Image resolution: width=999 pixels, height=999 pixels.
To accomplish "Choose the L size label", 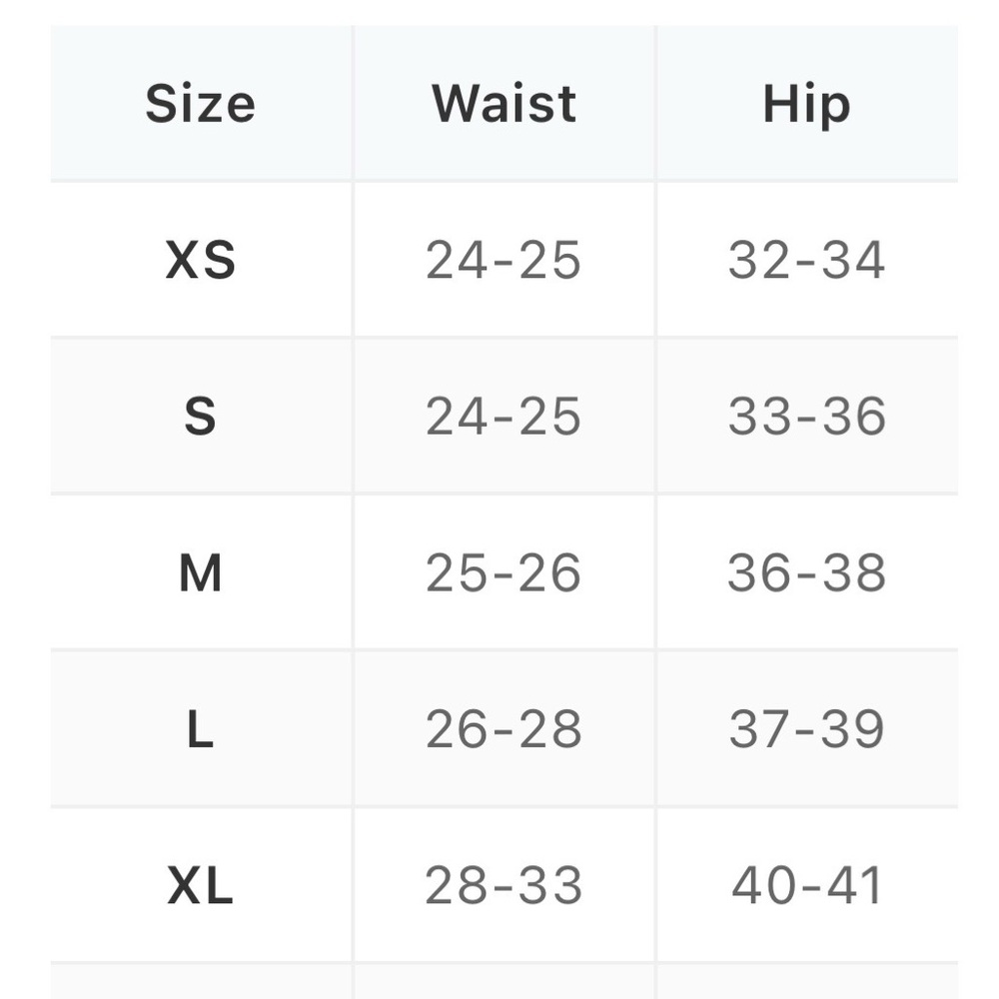I will [x=200, y=730].
